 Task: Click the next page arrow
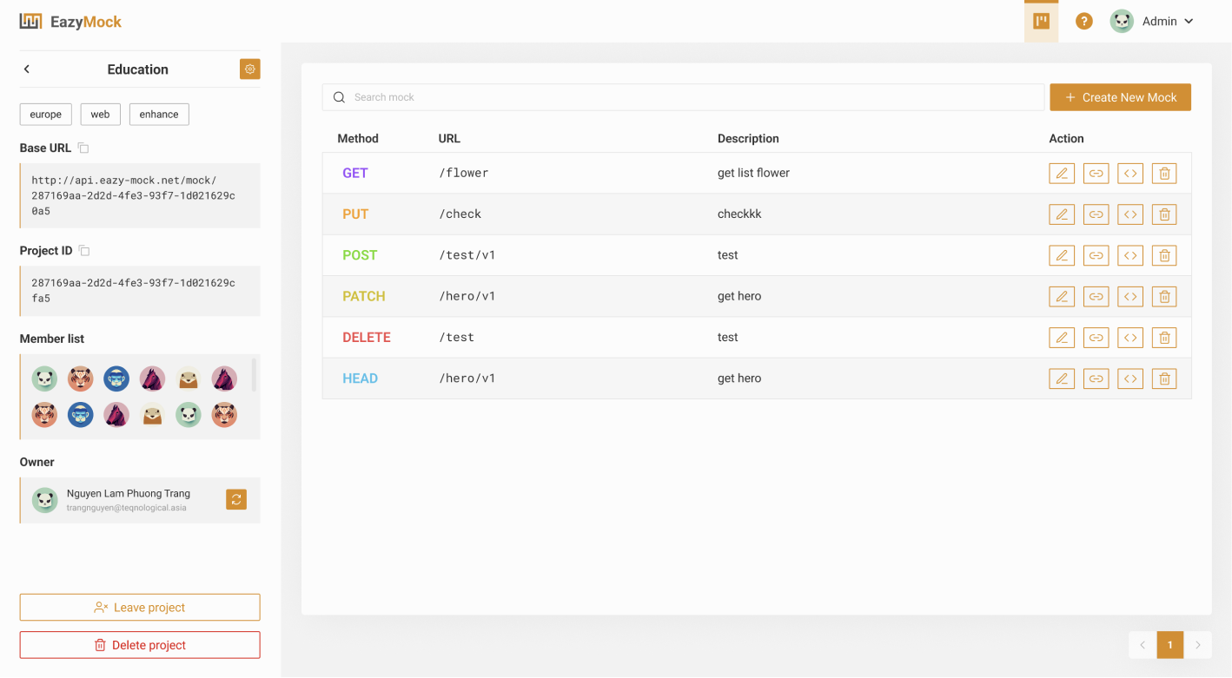coord(1198,645)
